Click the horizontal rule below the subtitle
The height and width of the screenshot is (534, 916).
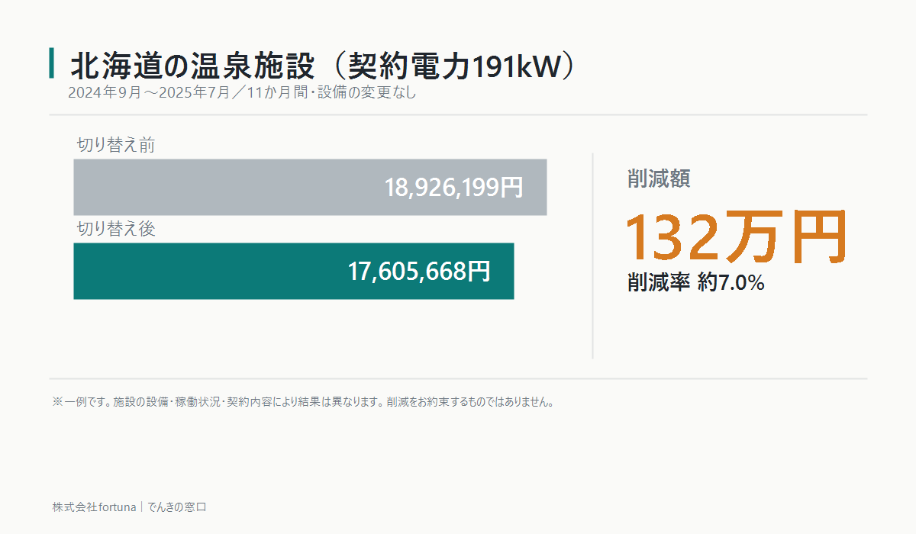pos(458,114)
